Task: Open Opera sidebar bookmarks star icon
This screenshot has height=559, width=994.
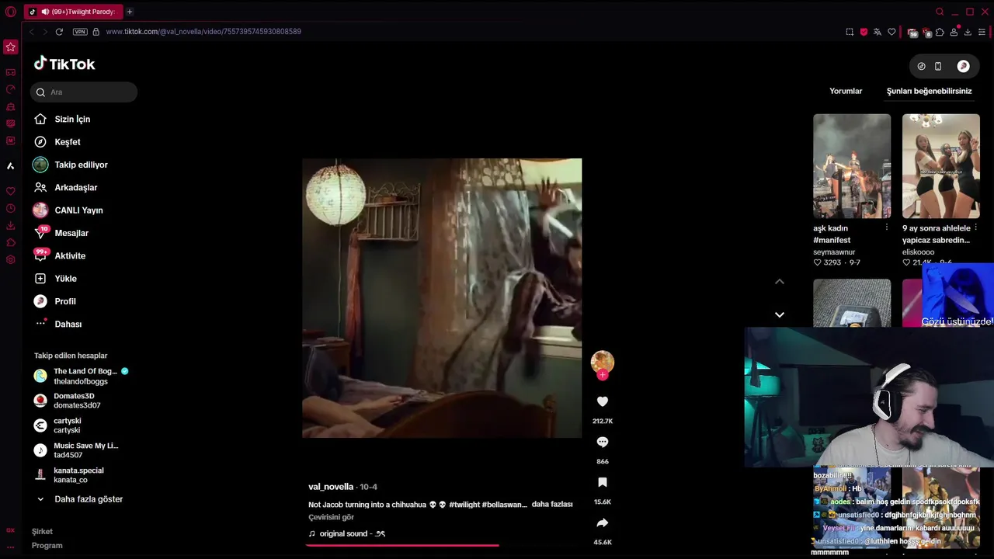Action: (x=11, y=47)
